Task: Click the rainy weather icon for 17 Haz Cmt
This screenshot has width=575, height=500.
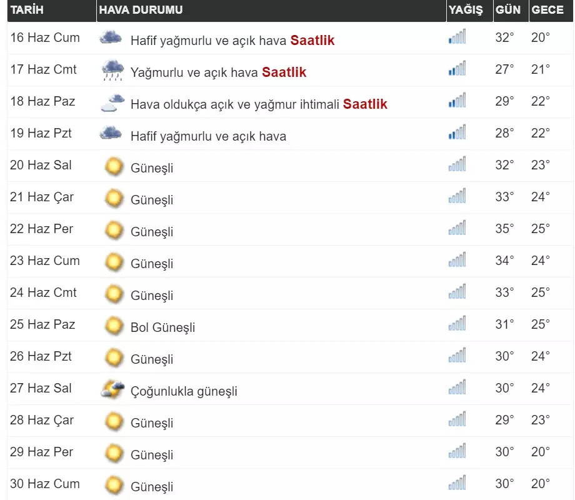Action: (x=112, y=71)
